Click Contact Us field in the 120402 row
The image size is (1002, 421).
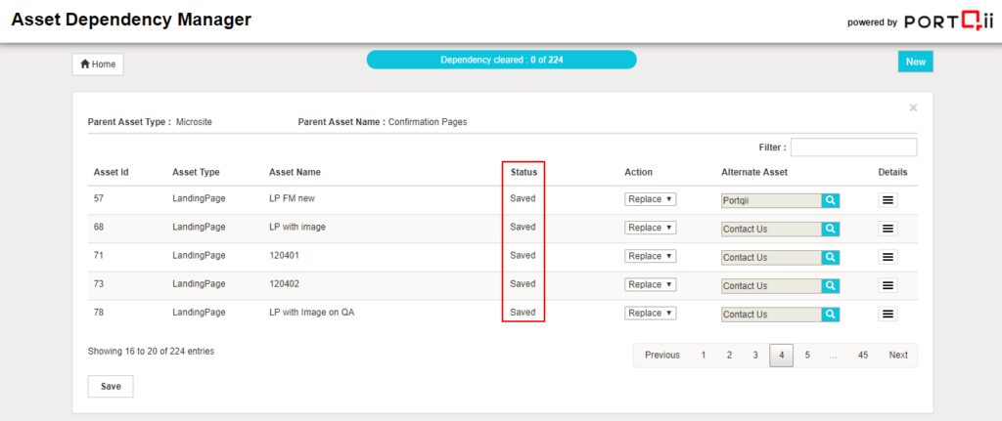click(x=771, y=286)
